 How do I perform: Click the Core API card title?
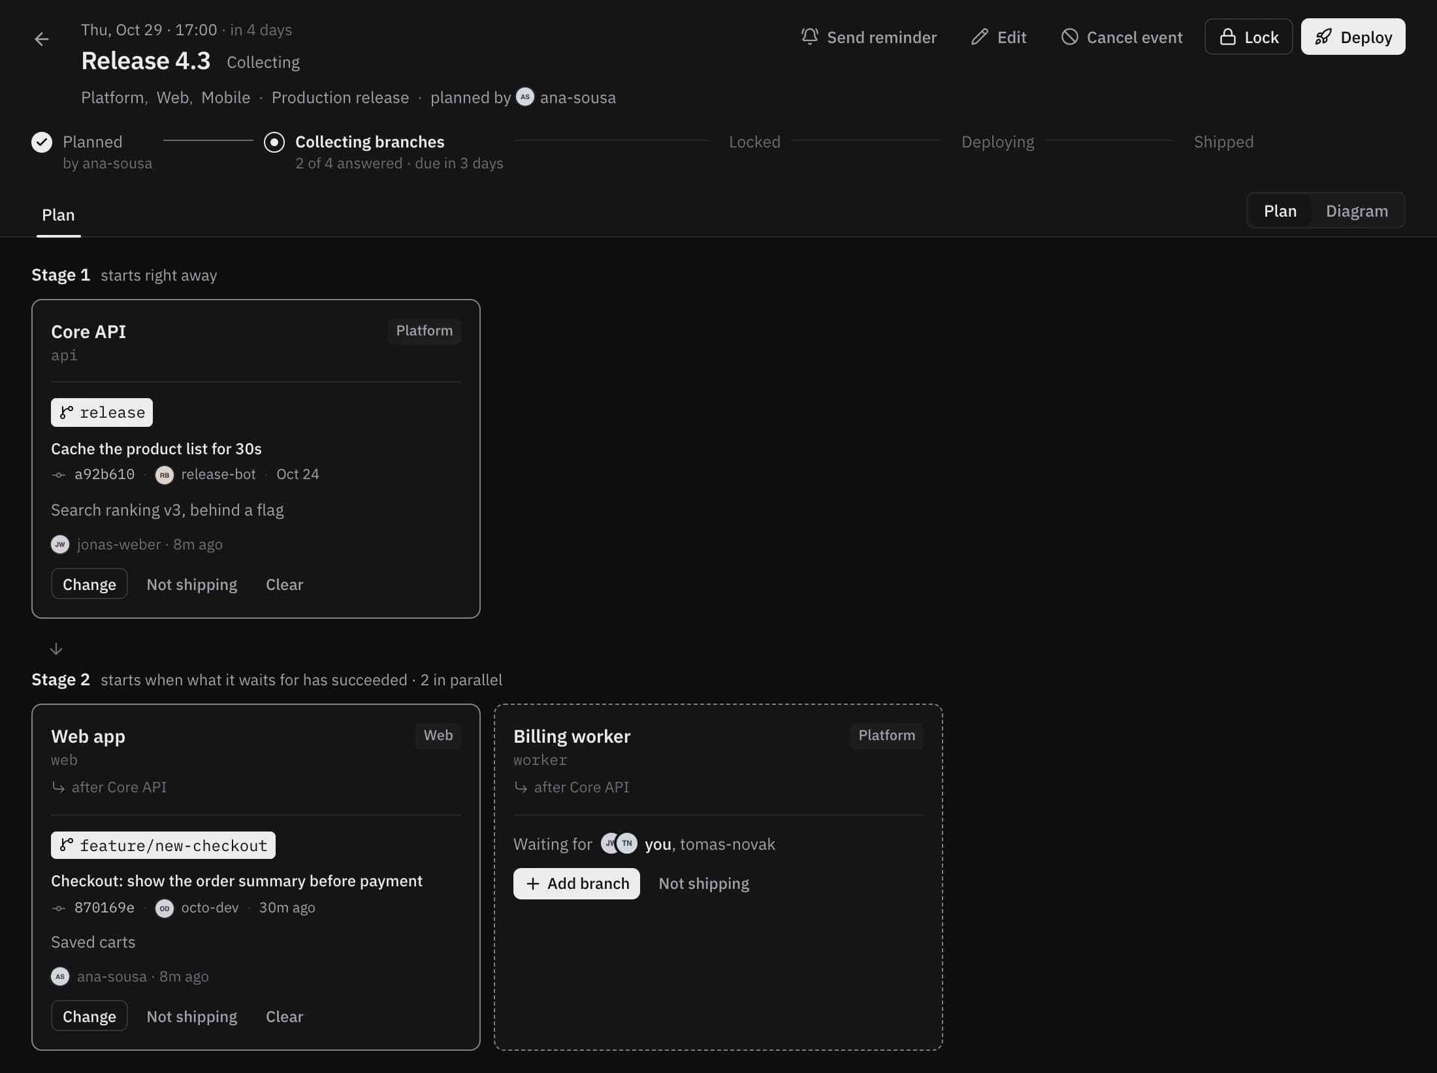point(88,332)
